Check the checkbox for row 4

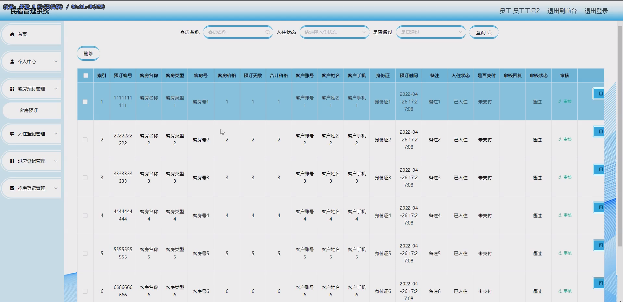click(85, 216)
